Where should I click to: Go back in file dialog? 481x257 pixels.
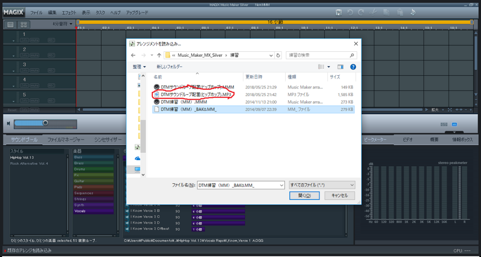pos(133,55)
